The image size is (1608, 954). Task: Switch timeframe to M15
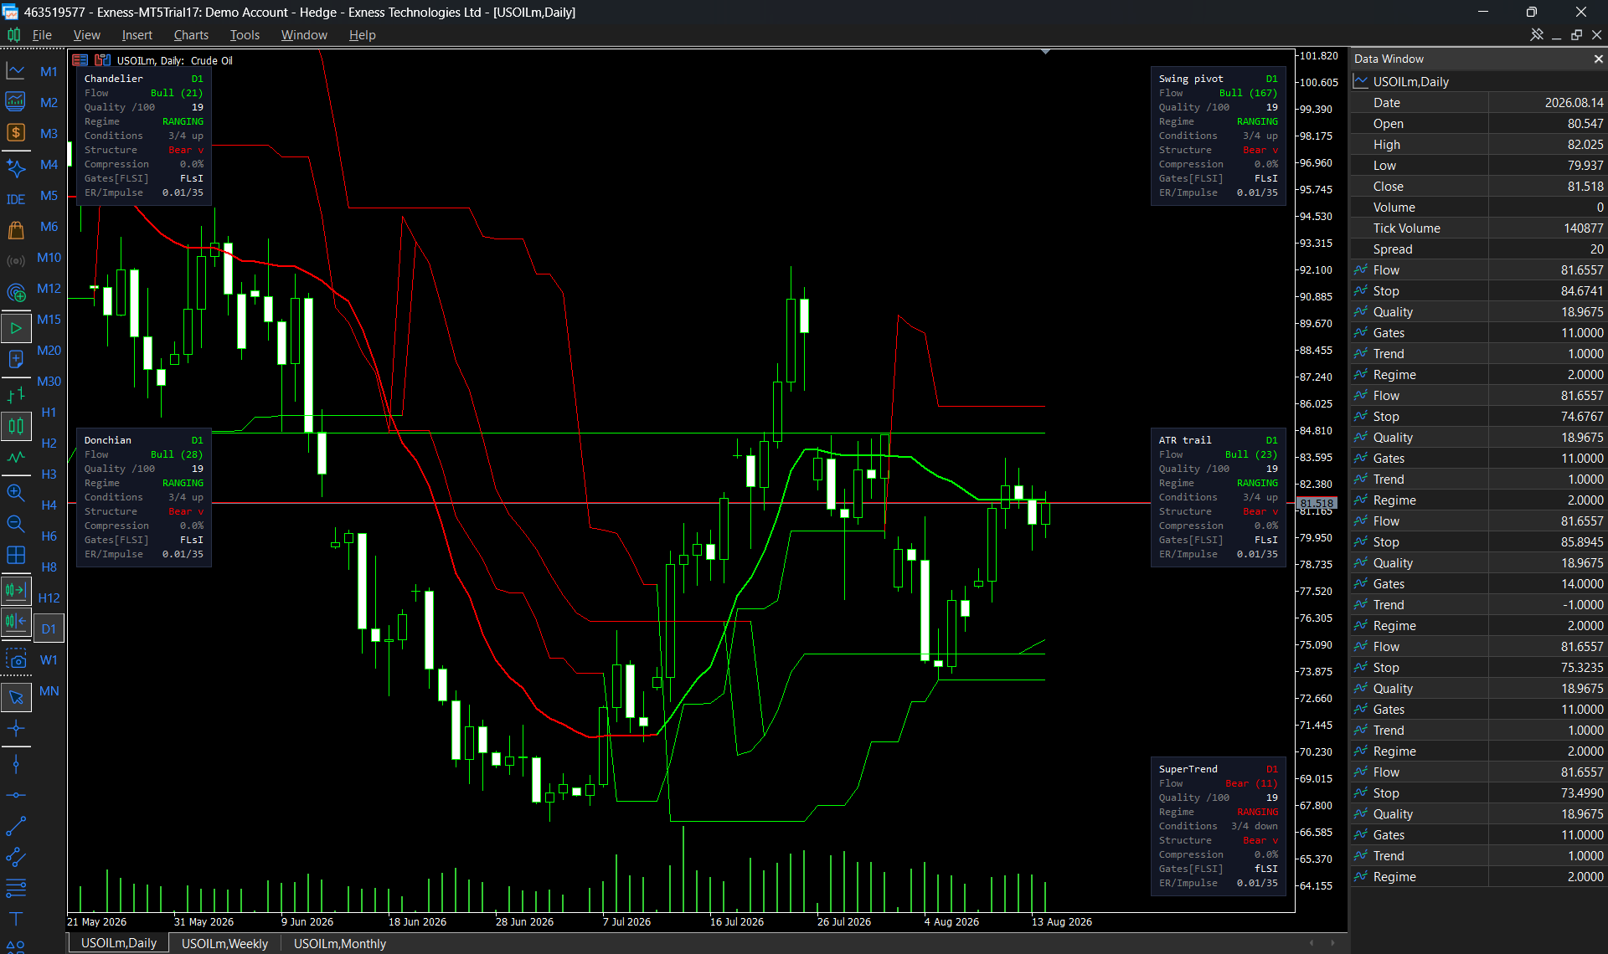pyautogui.click(x=49, y=320)
